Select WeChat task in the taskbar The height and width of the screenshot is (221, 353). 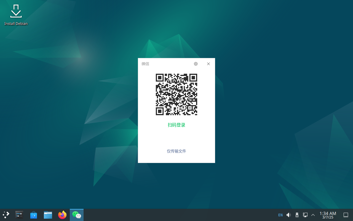tap(77, 215)
